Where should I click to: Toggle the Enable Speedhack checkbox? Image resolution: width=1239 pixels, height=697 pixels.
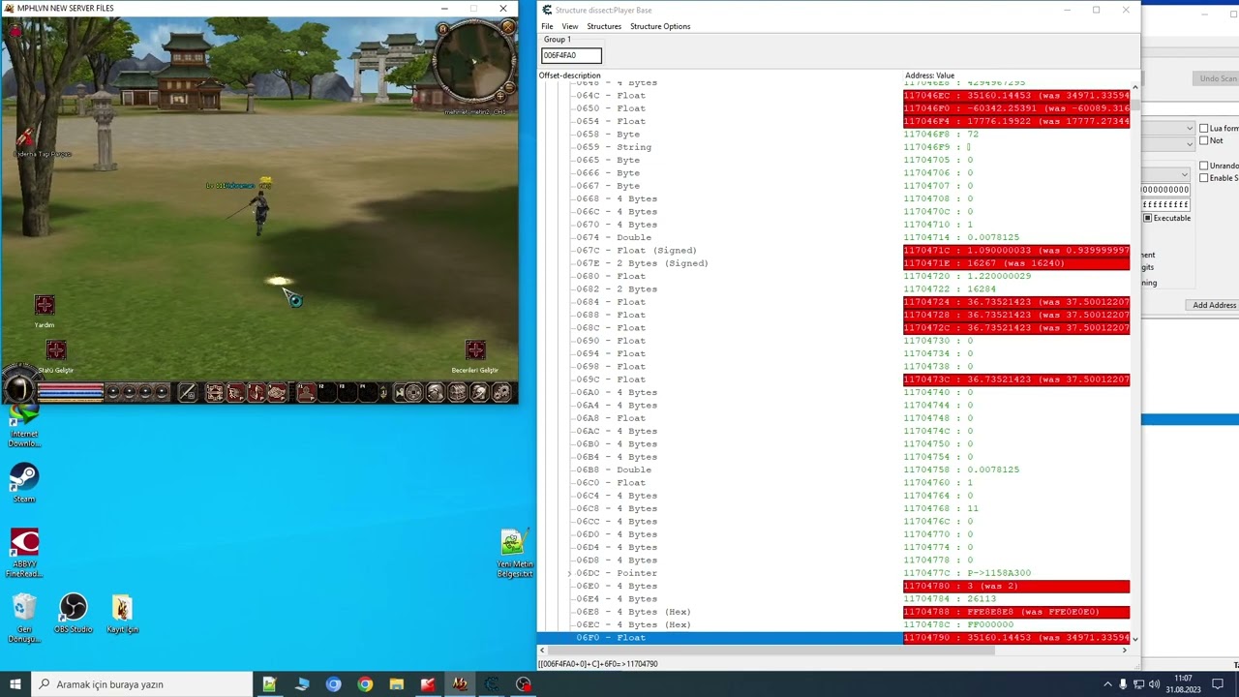[x=1204, y=178]
